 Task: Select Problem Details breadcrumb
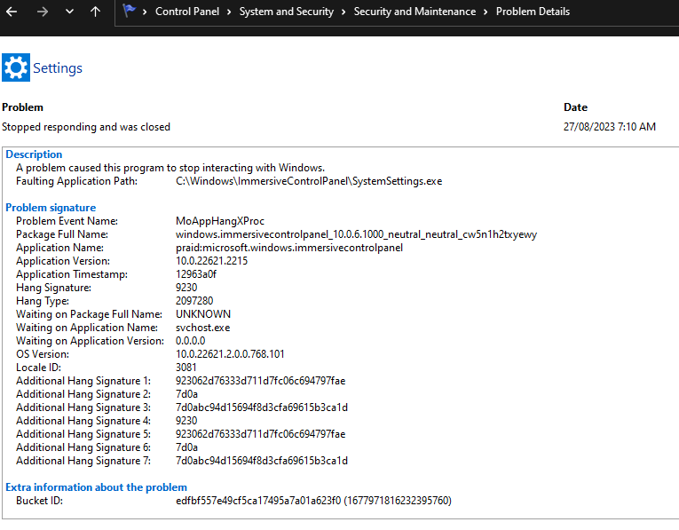533,12
